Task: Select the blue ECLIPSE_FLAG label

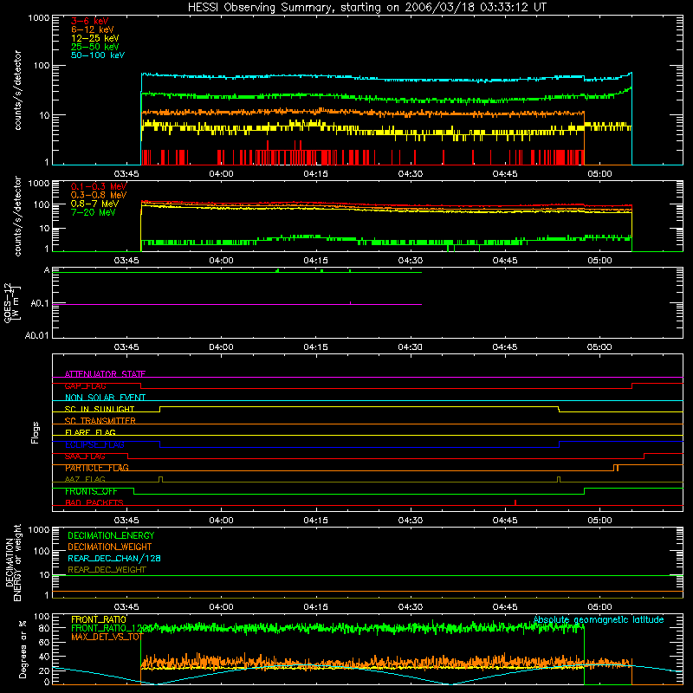Action: [x=94, y=444]
